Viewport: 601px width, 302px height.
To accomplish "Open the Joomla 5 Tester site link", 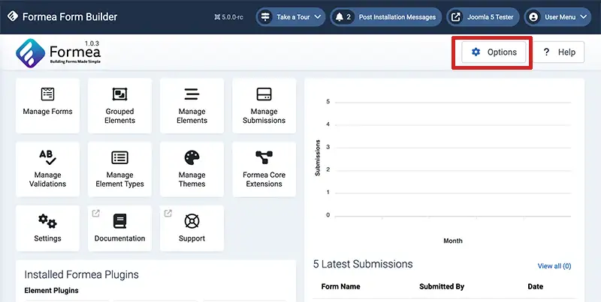I will [482, 17].
